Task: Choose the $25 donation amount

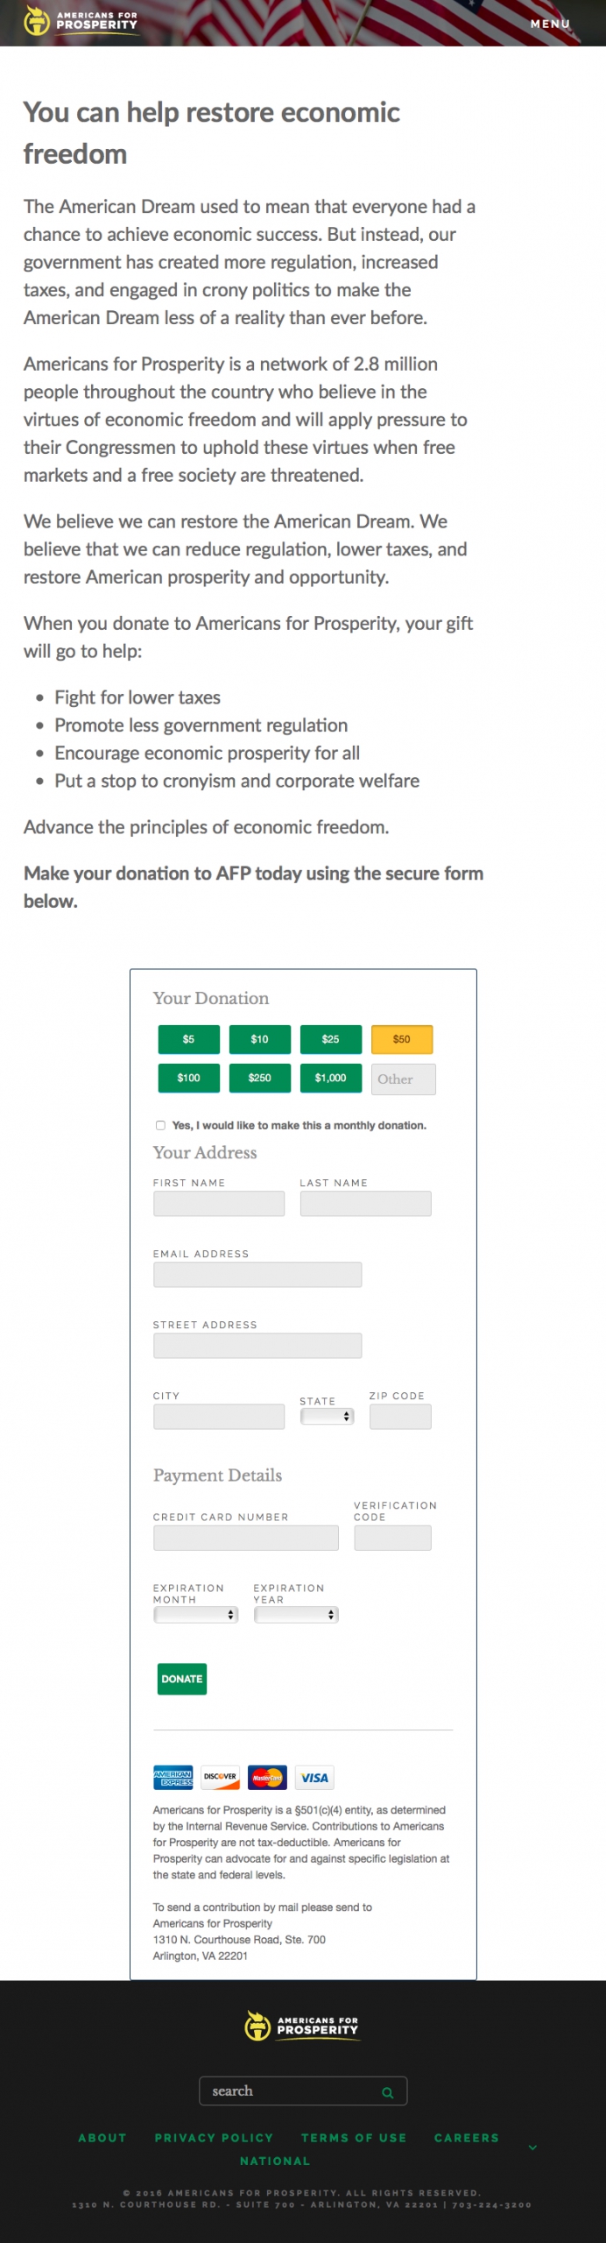Action: [330, 1039]
